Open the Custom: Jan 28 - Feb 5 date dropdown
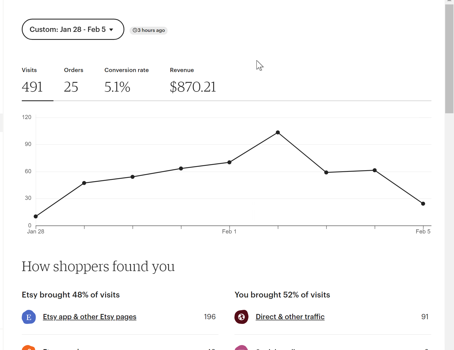 73,29
